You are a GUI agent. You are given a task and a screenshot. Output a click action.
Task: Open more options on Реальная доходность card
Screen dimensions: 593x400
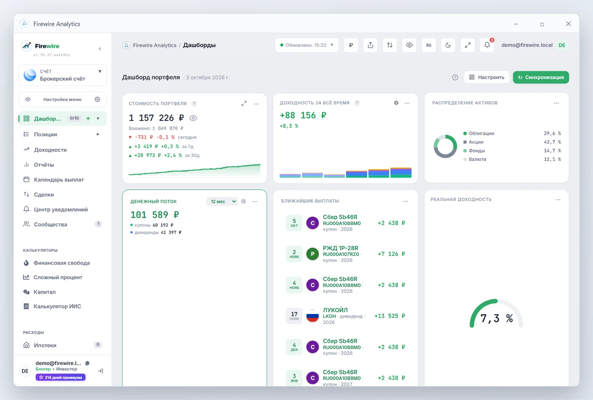click(x=558, y=200)
